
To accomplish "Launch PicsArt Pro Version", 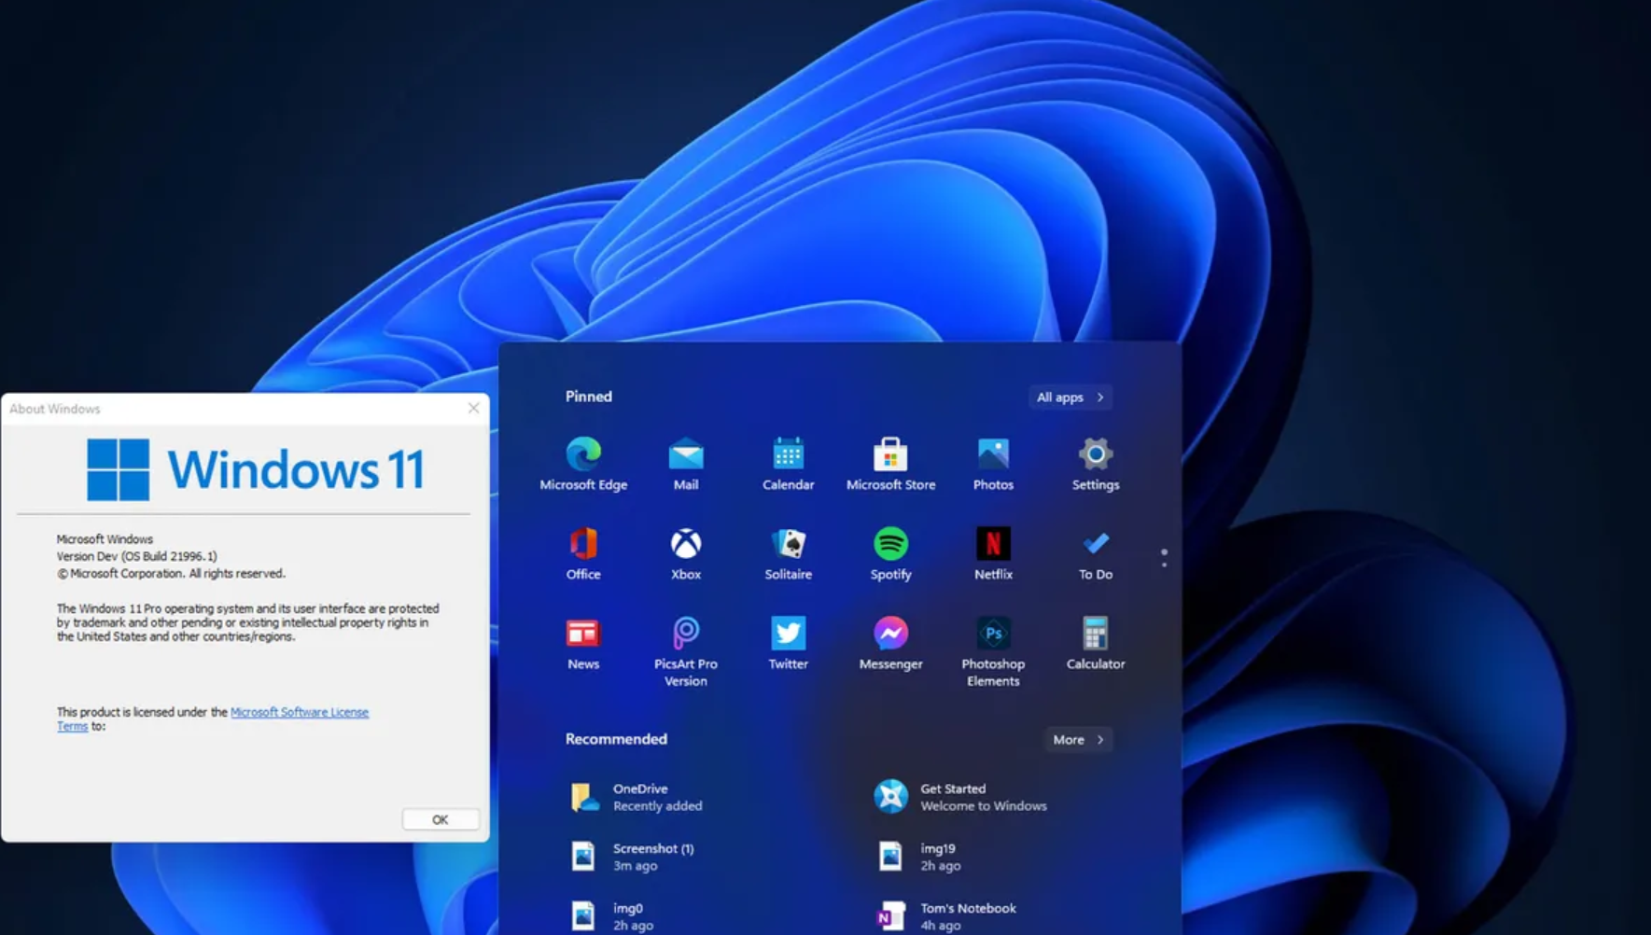I will tap(686, 651).
